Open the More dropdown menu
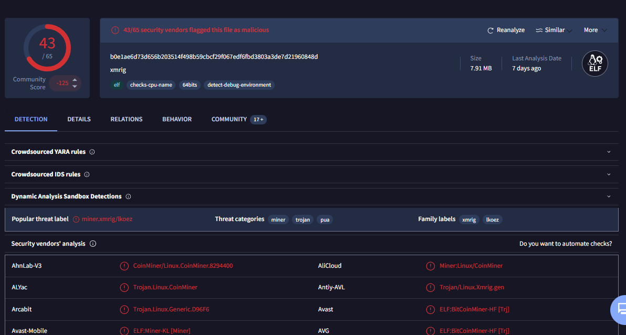Screen dimensions: 626x335 (595, 30)
